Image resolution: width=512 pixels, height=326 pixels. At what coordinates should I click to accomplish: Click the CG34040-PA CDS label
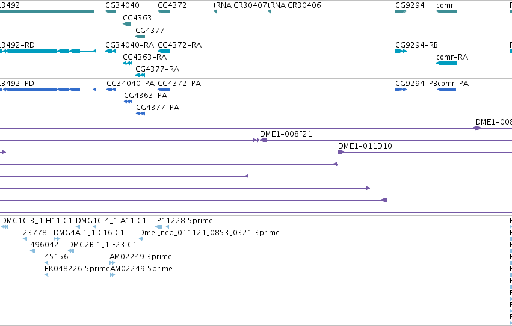131,83
